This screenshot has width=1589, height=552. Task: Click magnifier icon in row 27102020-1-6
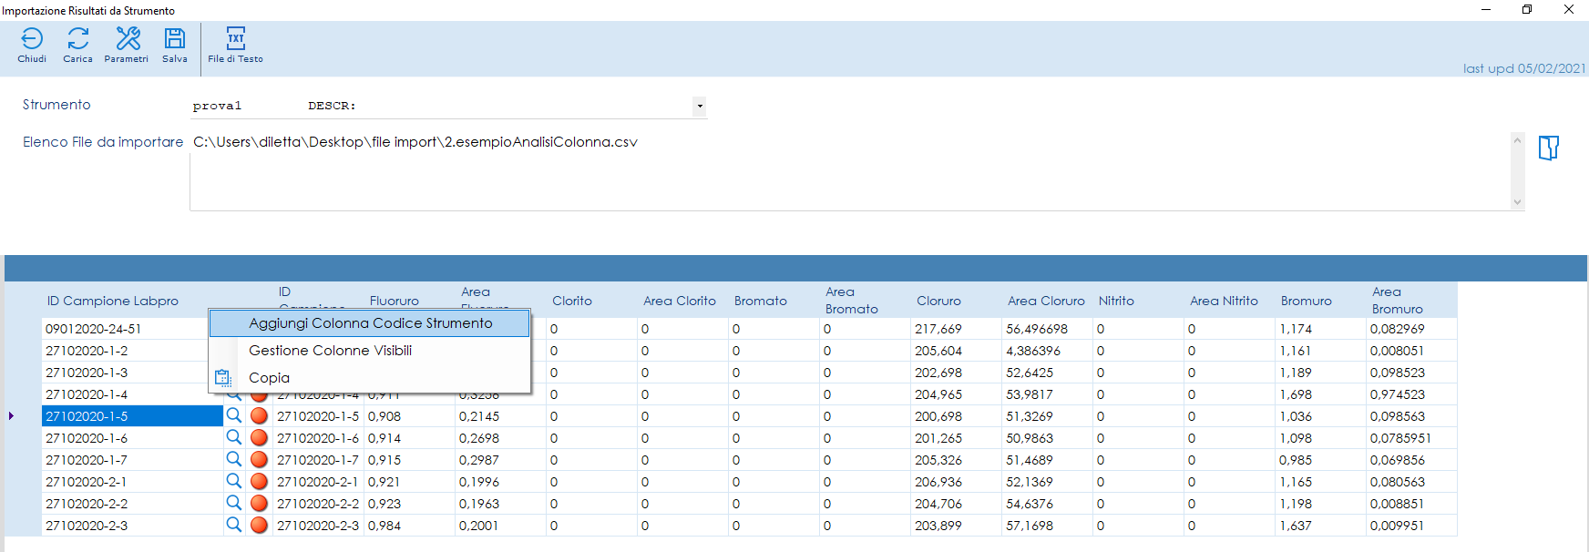(x=234, y=437)
